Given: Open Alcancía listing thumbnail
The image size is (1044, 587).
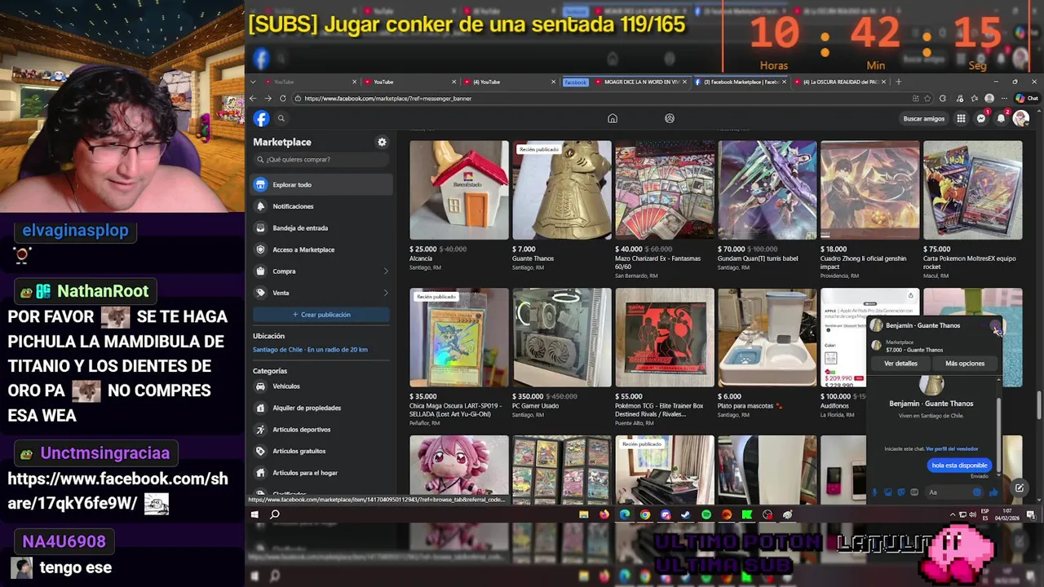Looking at the screenshot, I should pyautogui.click(x=459, y=190).
